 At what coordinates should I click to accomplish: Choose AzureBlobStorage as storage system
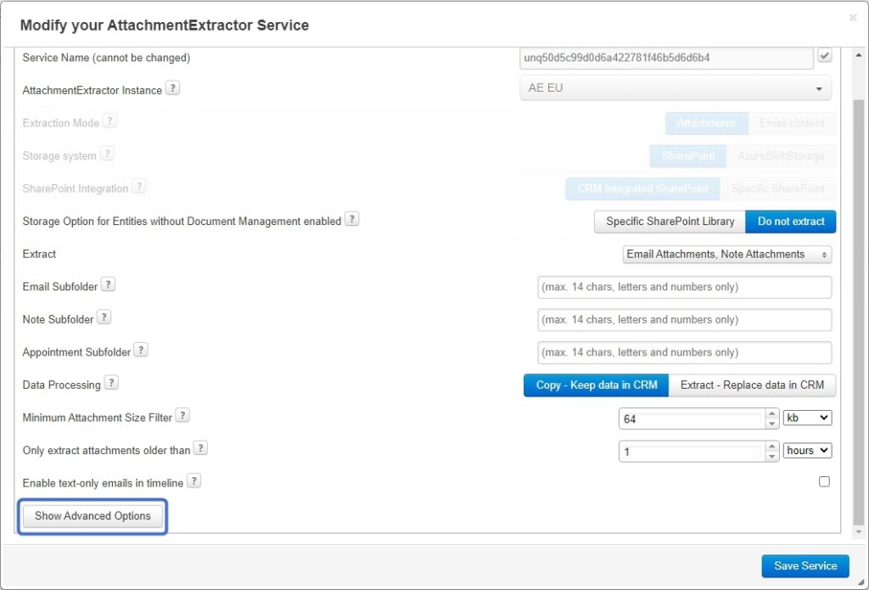pyautogui.click(x=781, y=156)
